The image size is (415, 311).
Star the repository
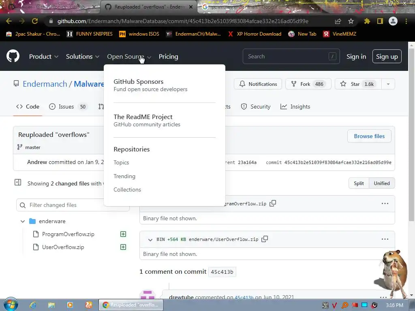click(x=358, y=84)
